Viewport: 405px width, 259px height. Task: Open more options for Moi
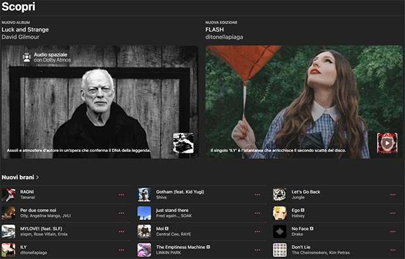click(x=258, y=231)
